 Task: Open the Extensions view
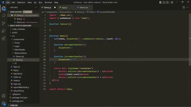click(4, 38)
